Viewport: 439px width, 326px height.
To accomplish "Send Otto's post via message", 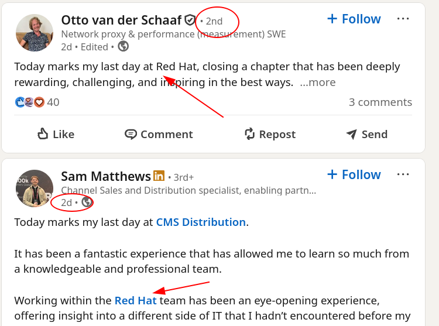I will (366, 134).
